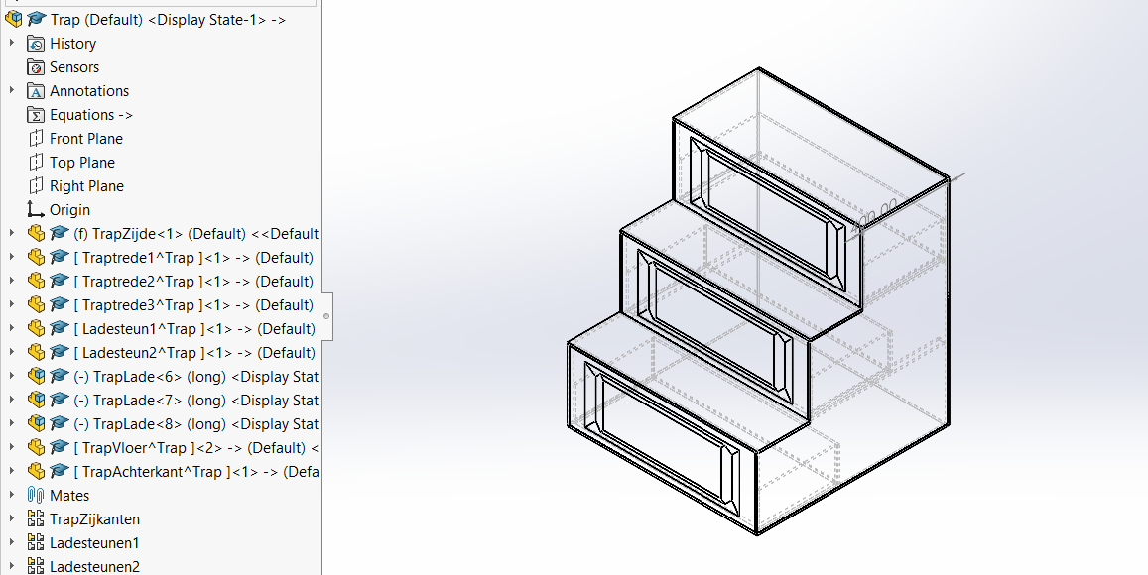Click the Sensors folder icon
Viewport: 1148px width, 575px height.
[36, 67]
